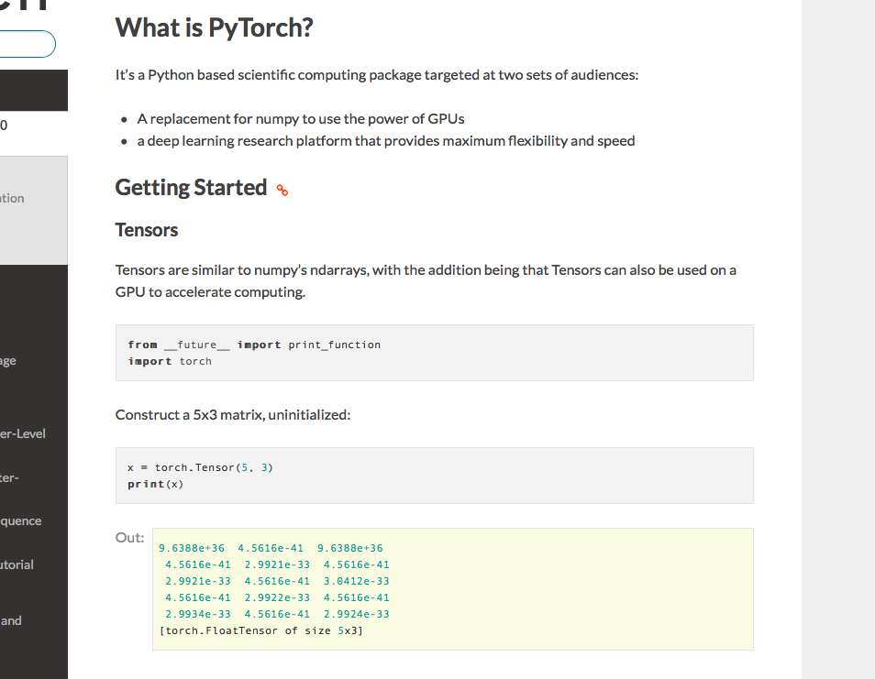The image size is (875, 679).
Task: Open sidebar link ending in 'er-Level'
Action: click(22, 433)
